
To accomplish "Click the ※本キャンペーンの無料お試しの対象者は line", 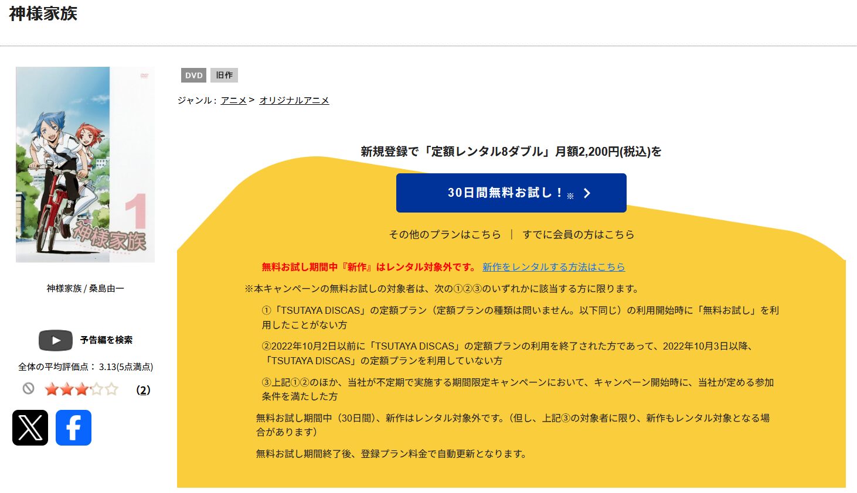I will [x=442, y=289].
